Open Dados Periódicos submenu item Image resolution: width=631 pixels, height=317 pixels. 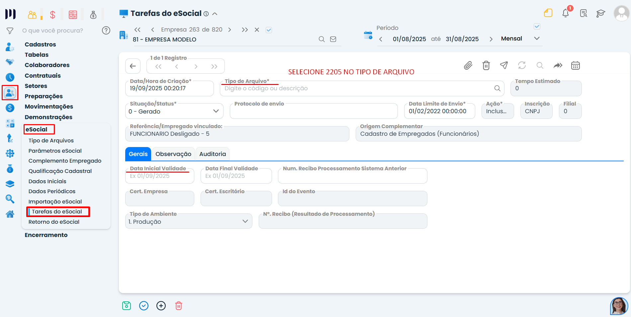coord(52,191)
